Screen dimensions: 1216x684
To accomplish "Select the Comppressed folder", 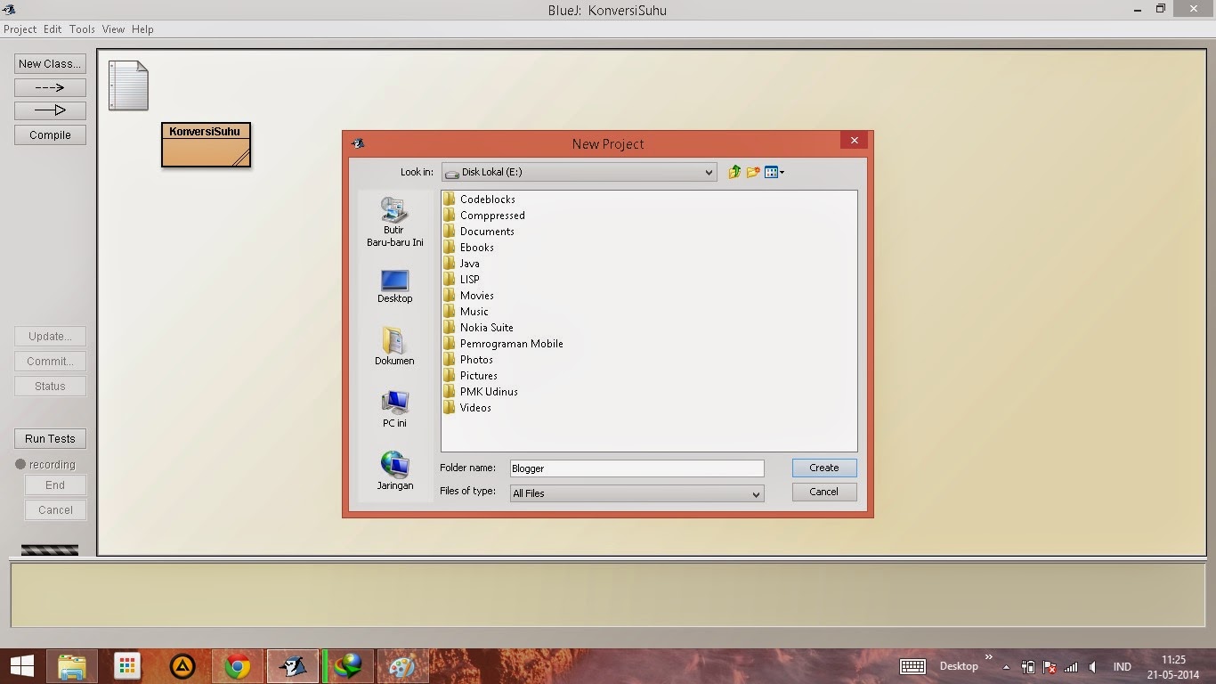I will pyautogui.click(x=484, y=216).
